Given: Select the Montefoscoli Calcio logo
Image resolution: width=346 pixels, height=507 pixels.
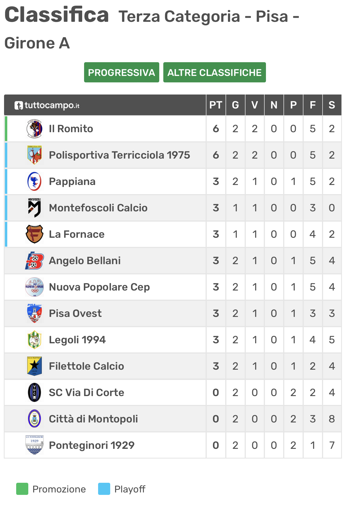Looking at the screenshot, I should coord(34,208).
